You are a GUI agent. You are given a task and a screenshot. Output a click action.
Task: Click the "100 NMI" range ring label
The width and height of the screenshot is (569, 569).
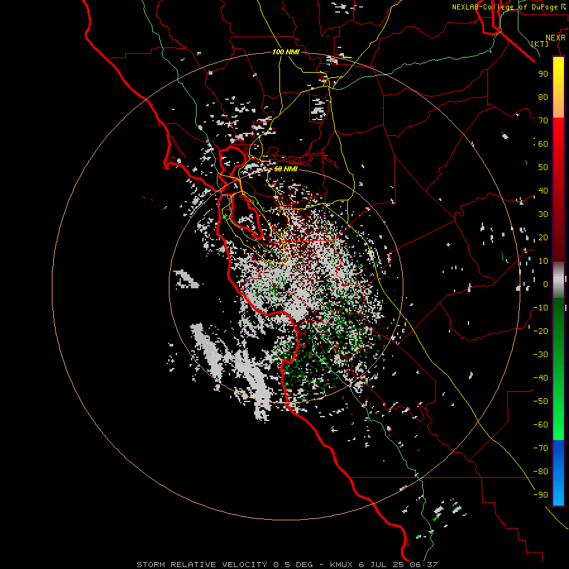(286, 52)
